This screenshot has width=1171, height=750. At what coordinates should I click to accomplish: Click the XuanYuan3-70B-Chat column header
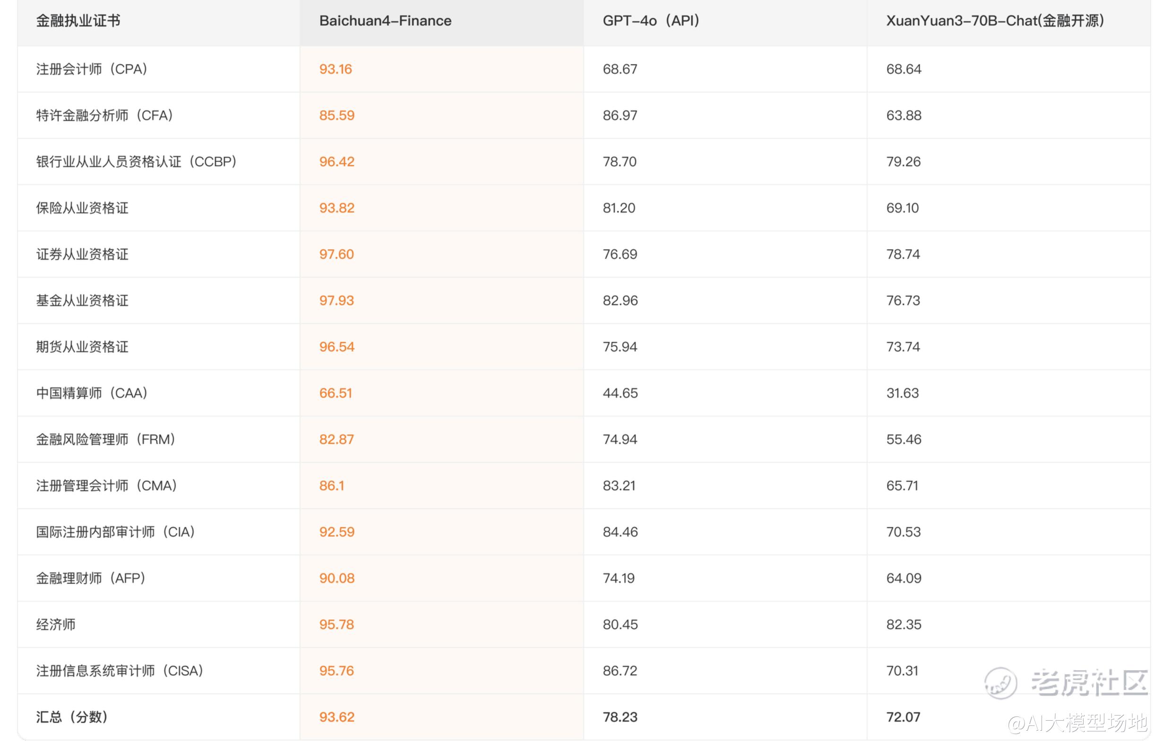995,21
